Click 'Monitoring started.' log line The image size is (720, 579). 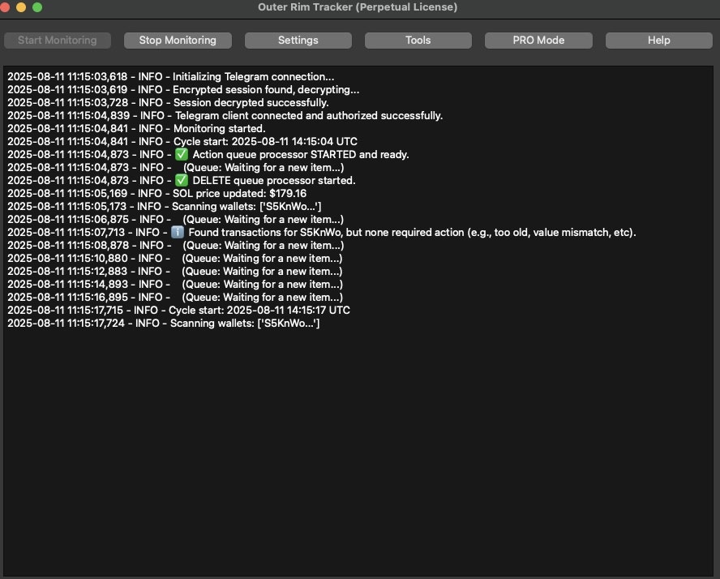(136, 128)
